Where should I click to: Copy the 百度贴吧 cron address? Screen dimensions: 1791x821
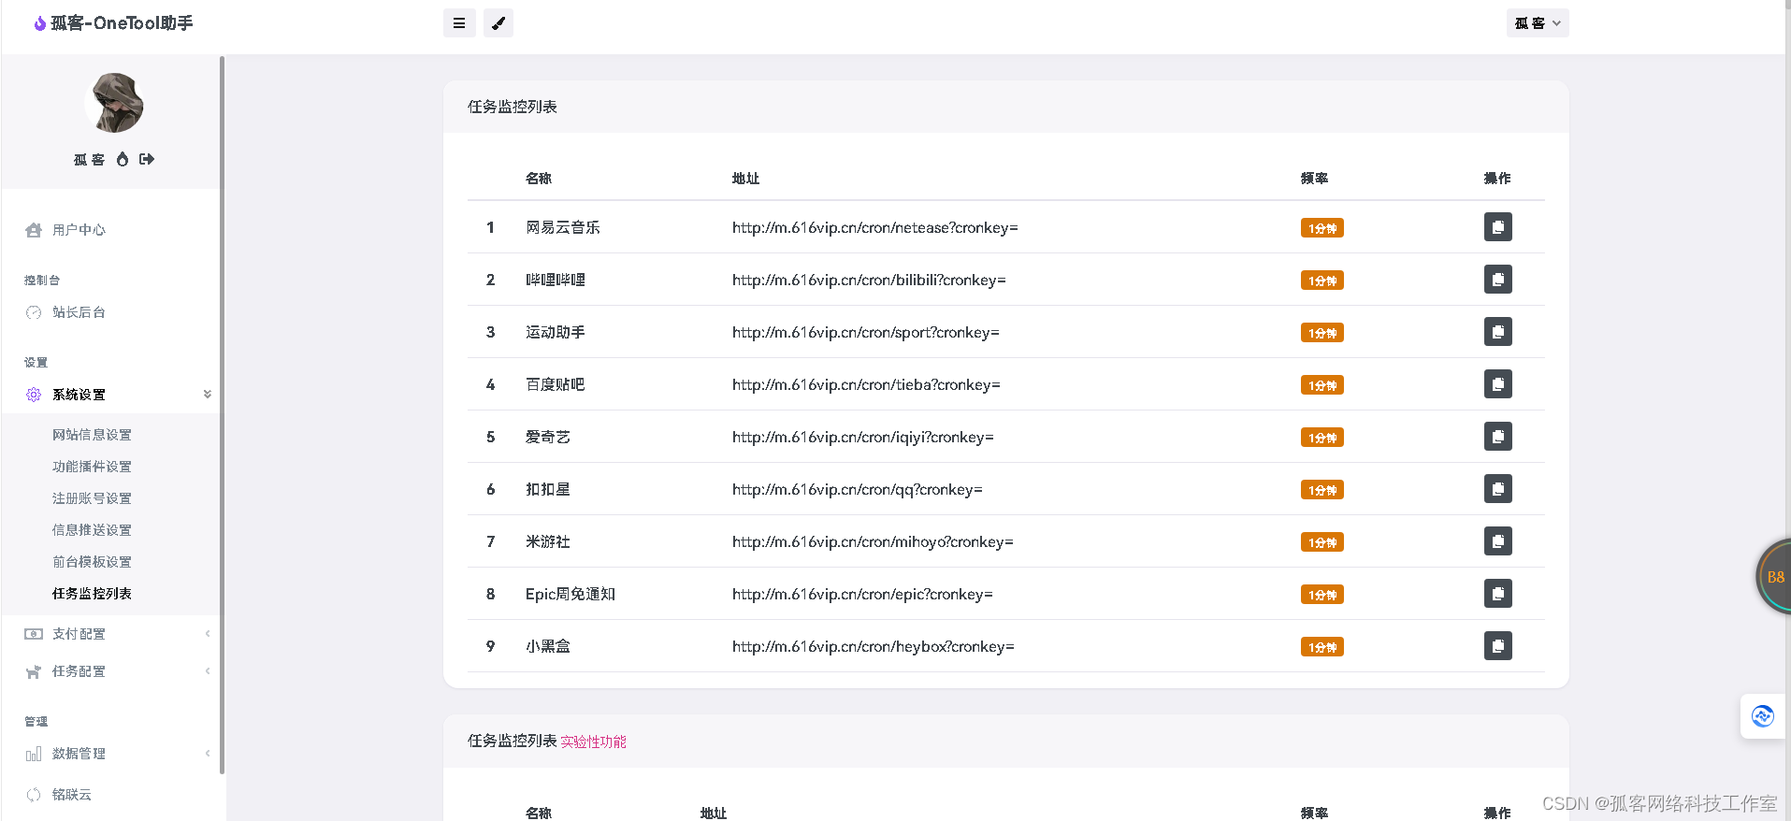click(1497, 384)
